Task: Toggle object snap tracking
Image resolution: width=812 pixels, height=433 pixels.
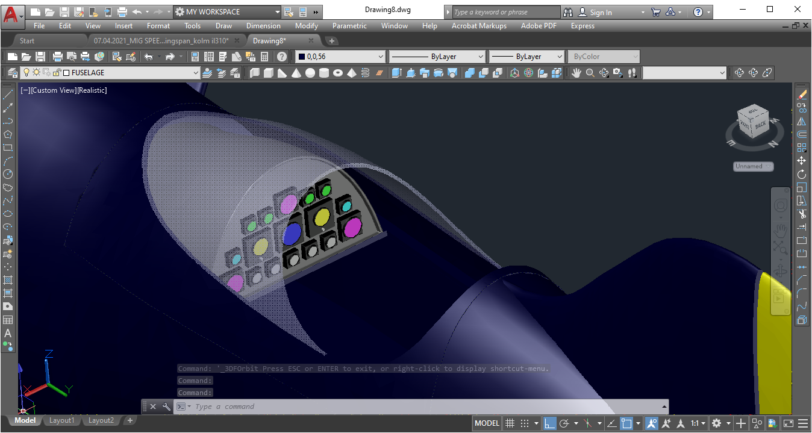Action: pos(611,423)
